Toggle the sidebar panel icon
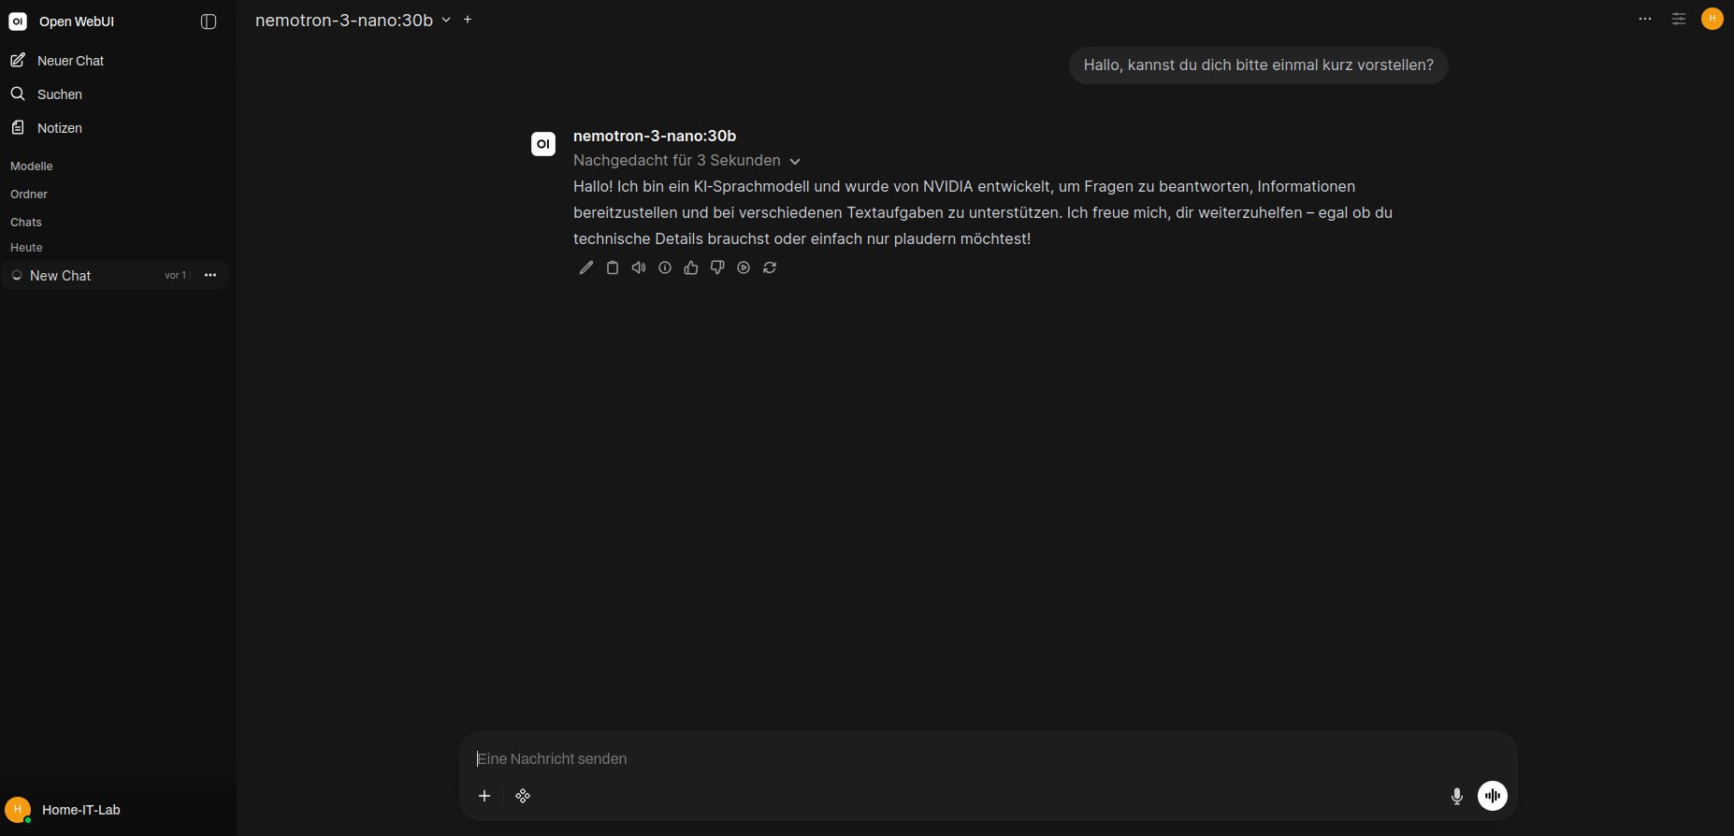 209,22
